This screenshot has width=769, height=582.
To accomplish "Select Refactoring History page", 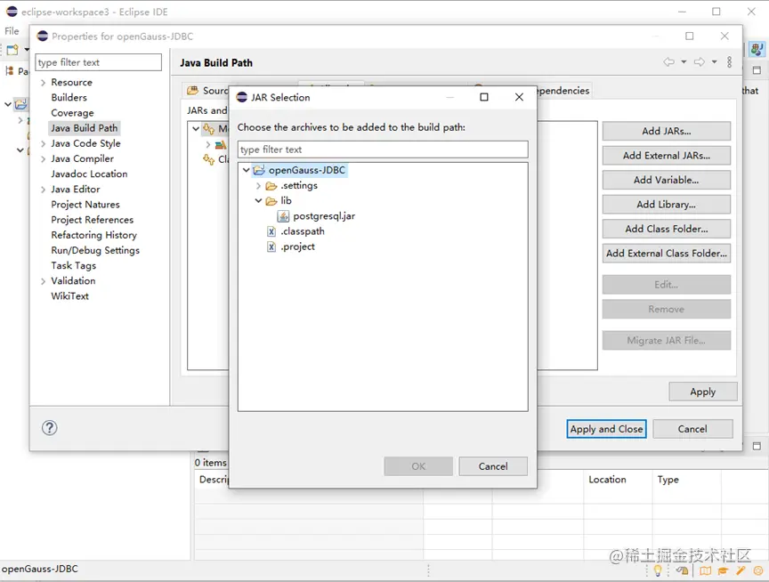I will click(93, 235).
